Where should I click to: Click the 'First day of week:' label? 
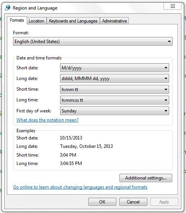point(34,111)
